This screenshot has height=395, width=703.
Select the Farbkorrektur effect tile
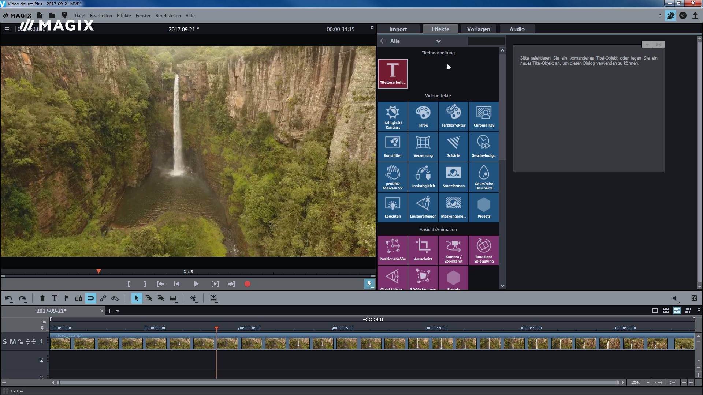click(x=453, y=117)
